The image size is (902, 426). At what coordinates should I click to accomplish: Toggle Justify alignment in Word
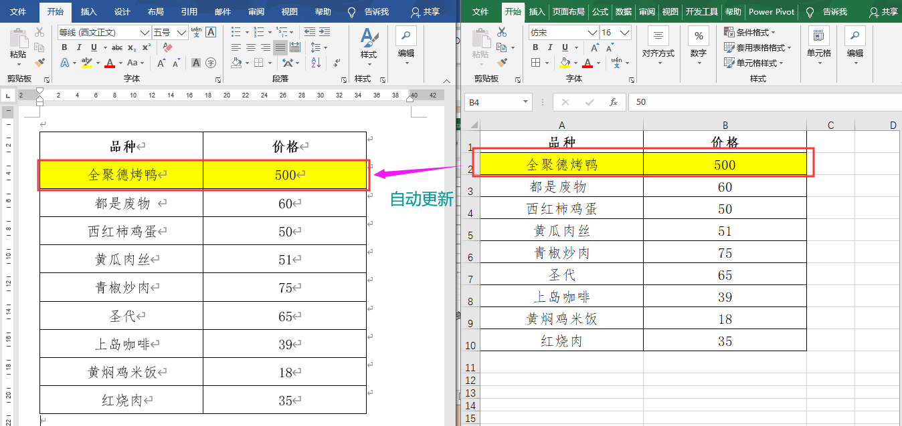click(280, 47)
